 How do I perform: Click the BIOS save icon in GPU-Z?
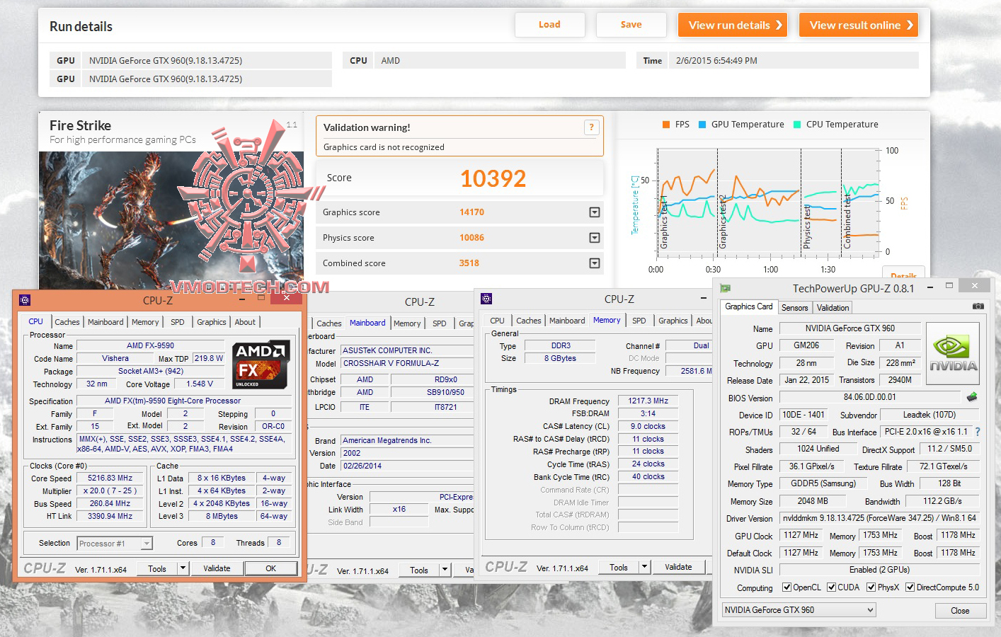pyautogui.click(x=972, y=397)
